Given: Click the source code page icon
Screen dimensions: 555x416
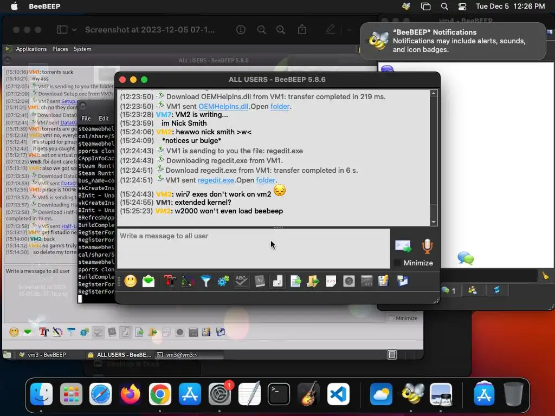Looking at the screenshot, I should (331, 281).
